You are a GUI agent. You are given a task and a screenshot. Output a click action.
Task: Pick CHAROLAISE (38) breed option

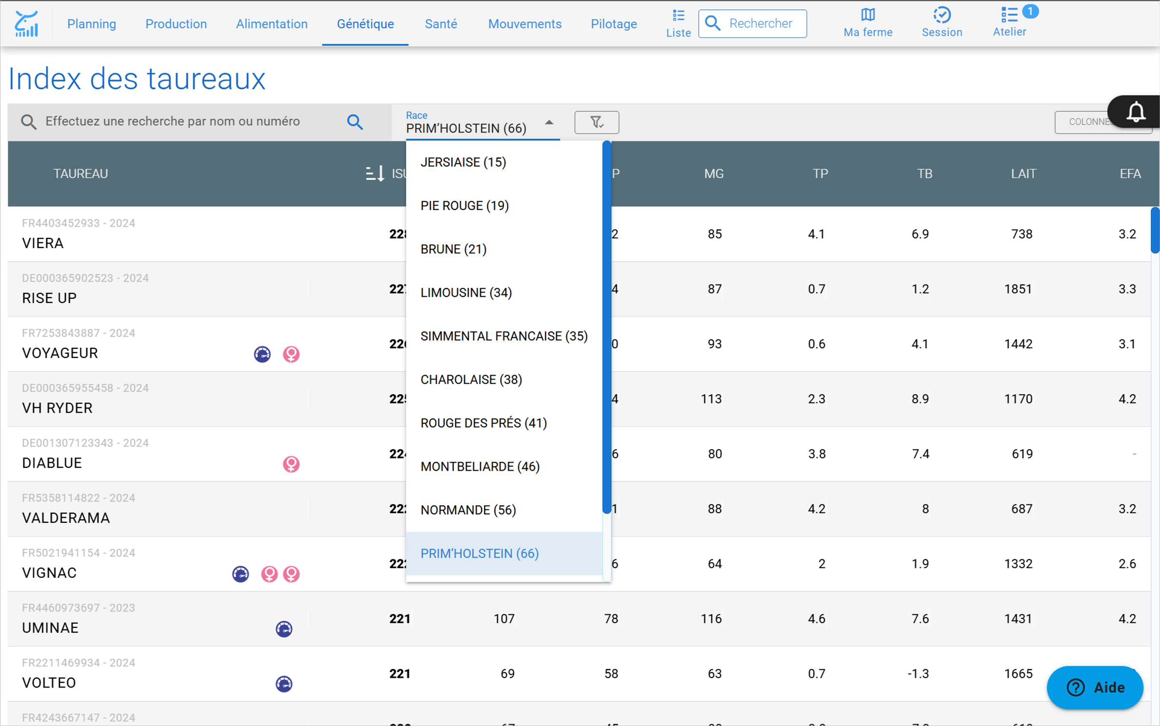504,380
